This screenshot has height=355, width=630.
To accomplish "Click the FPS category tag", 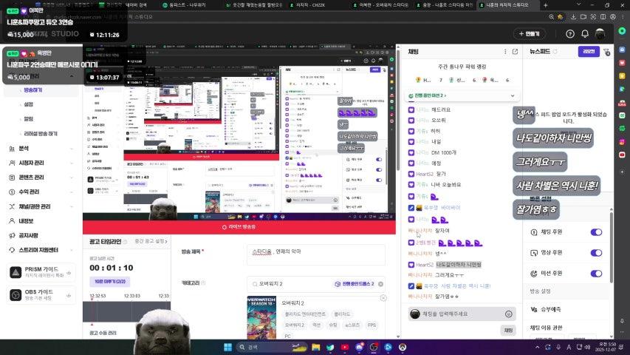I will tap(372, 325).
